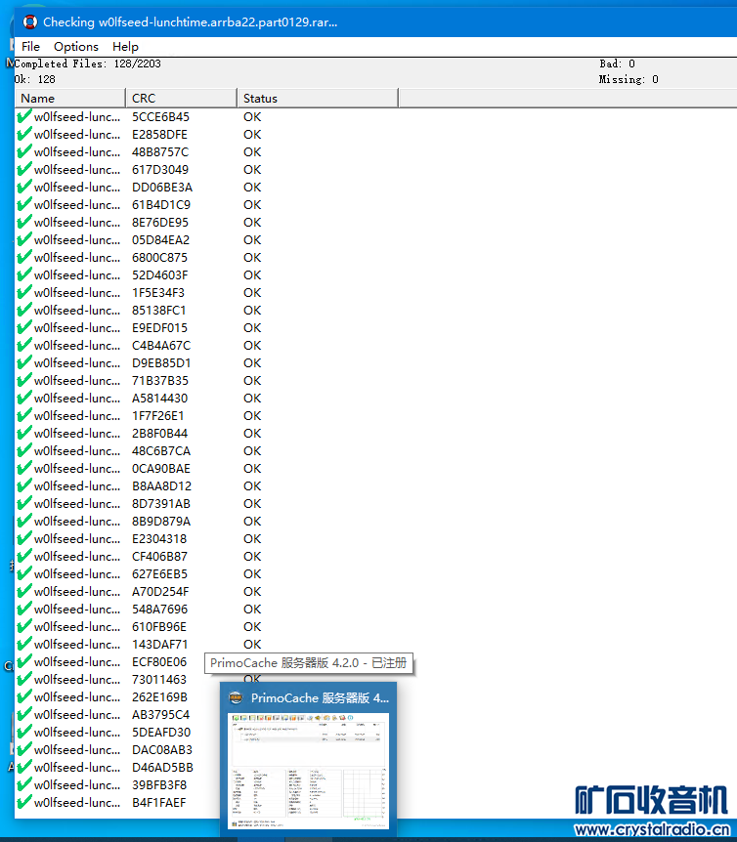Click green checkmark beside CRC 85138FC1
Image resolution: width=737 pixels, height=842 pixels.
point(24,310)
